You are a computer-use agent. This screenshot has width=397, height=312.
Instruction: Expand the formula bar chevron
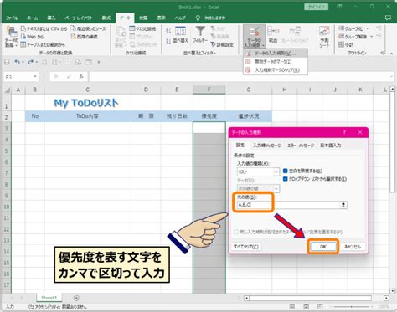[391, 76]
